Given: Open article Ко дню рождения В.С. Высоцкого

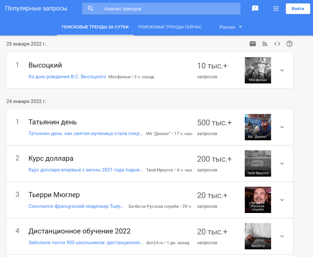Looking at the screenshot, I should pos(67,77).
